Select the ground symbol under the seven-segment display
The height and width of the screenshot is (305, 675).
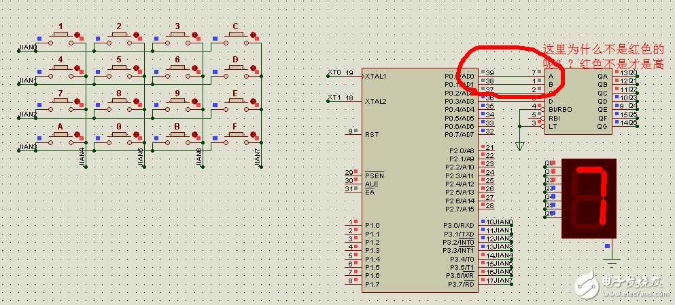pyautogui.click(x=611, y=262)
